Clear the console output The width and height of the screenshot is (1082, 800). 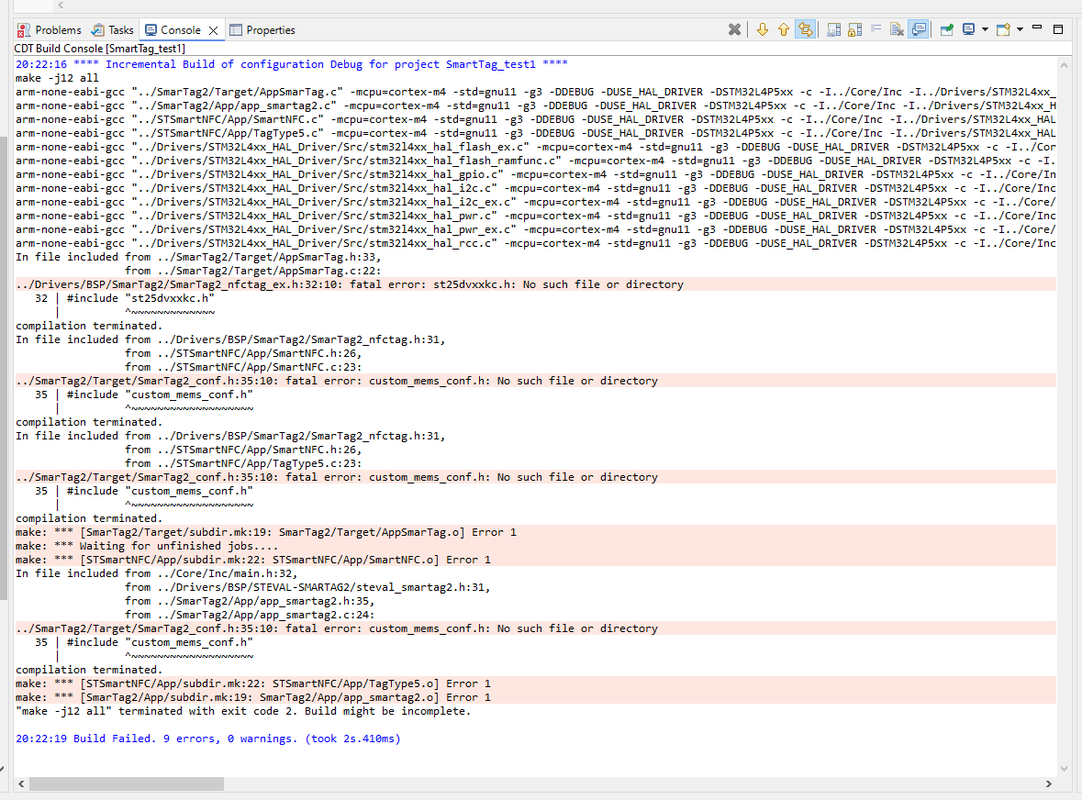[896, 29]
